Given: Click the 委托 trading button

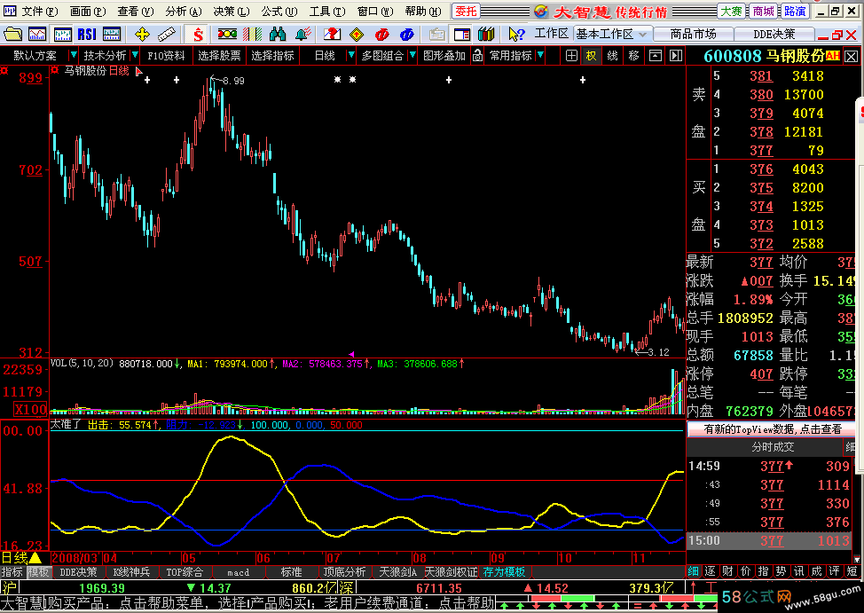Looking at the screenshot, I should point(467,11).
